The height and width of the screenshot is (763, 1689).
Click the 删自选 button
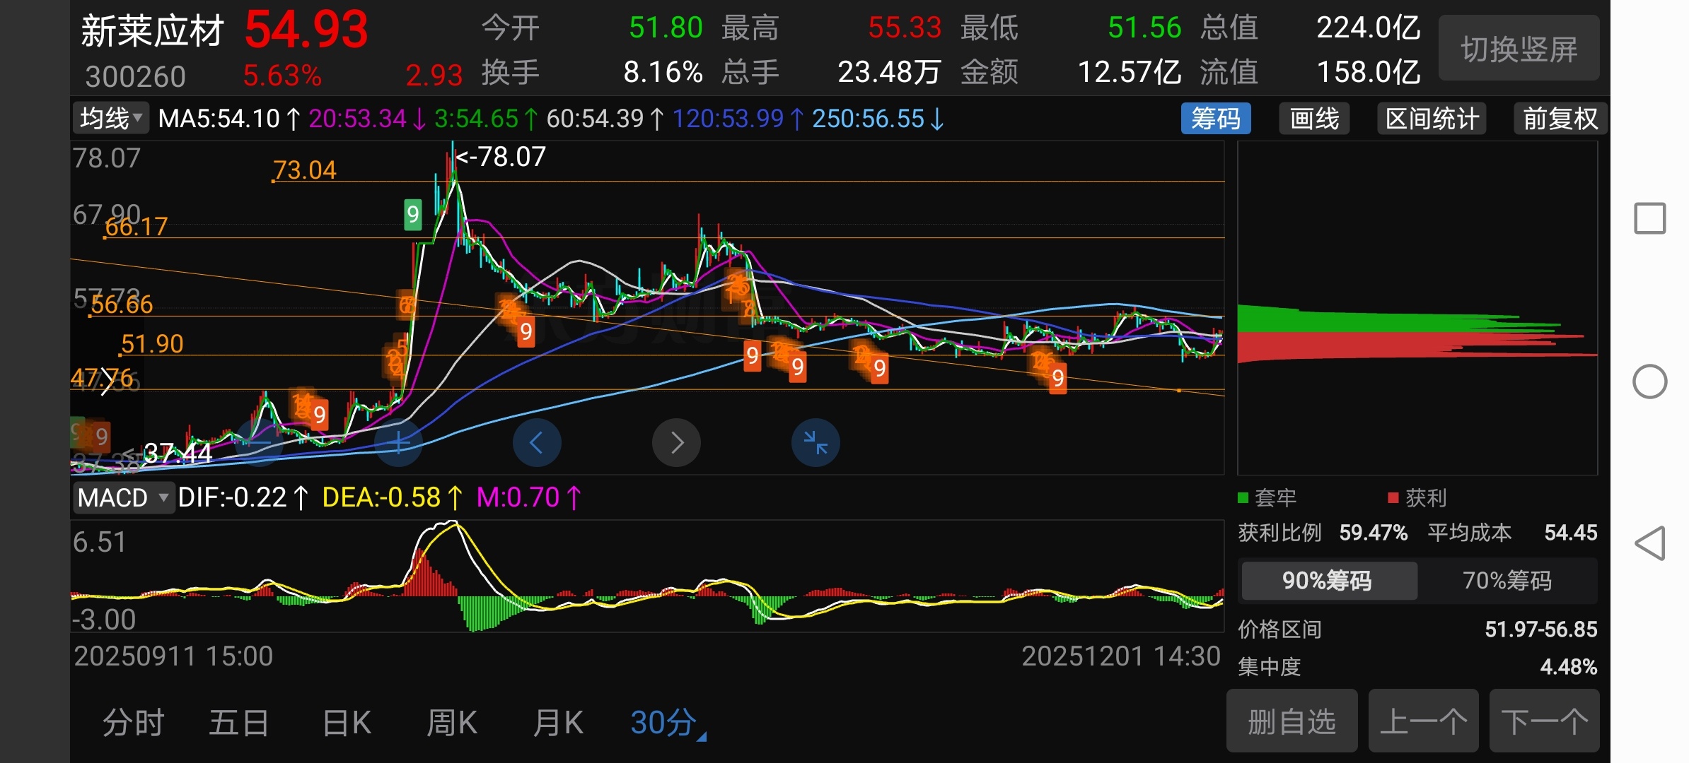point(1292,721)
